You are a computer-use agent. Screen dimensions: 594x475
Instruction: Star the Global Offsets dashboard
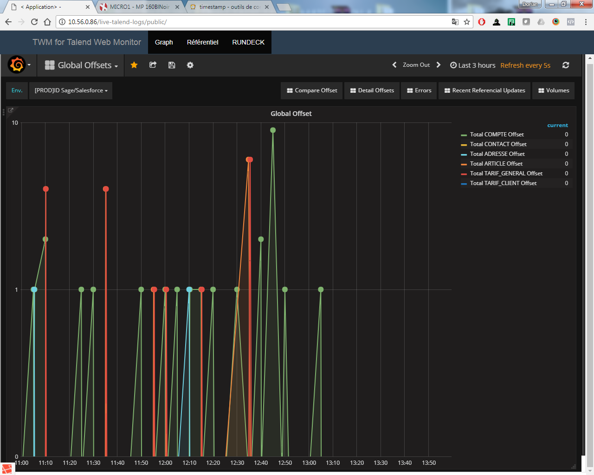134,65
